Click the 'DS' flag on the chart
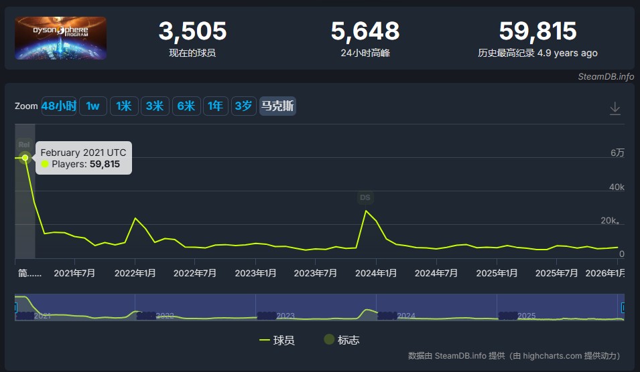Image resolution: width=640 pixels, height=372 pixels. pyautogui.click(x=365, y=197)
